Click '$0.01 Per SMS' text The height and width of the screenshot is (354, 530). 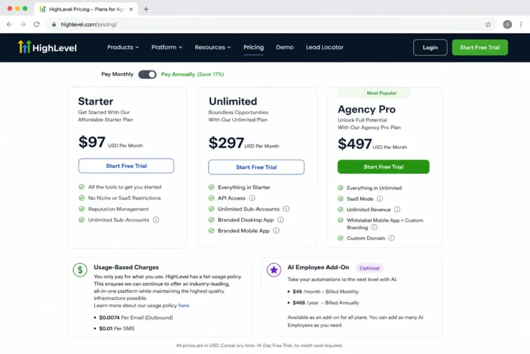click(x=116, y=328)
